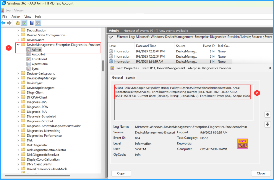Select the Sync log
The height and width of the screenshot is (180, 274).
click(35, 69)
